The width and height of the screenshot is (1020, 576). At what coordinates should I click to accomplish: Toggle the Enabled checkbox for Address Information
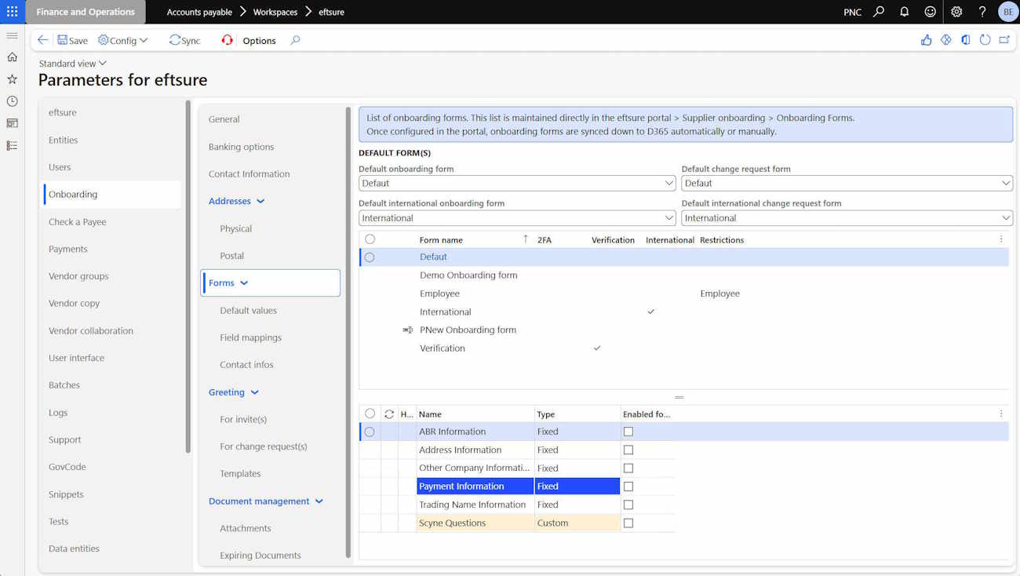628,450
